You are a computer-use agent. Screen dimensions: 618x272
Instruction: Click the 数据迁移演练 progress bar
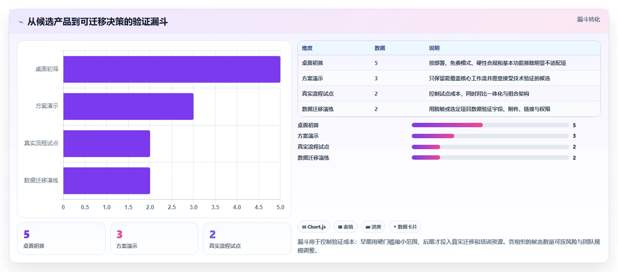pos(490,157)
